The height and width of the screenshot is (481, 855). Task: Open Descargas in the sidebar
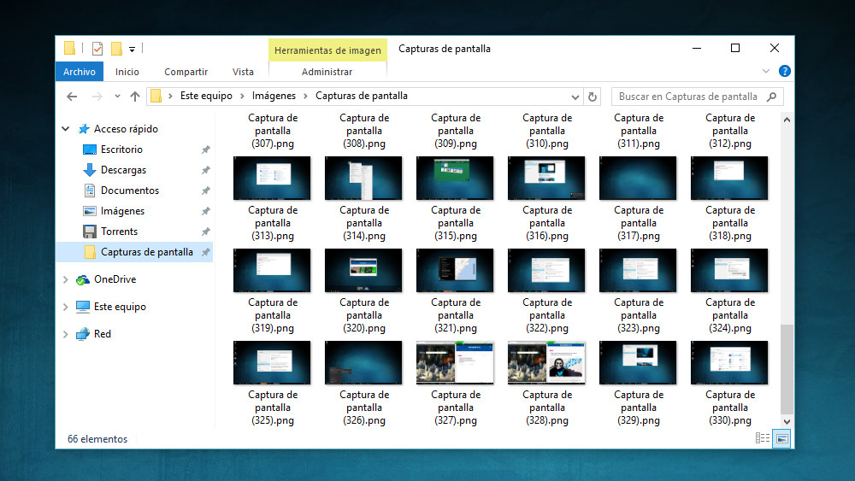pyautogui.click(x=123, y=170)
